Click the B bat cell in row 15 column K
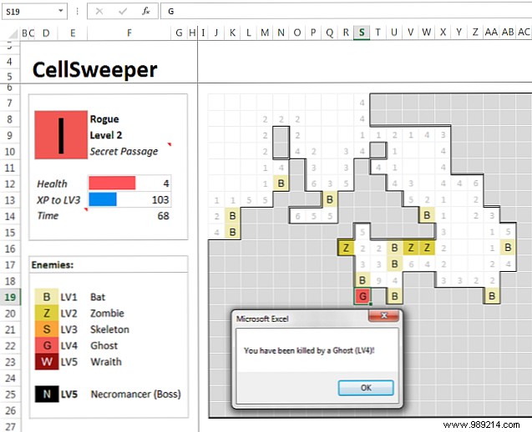Viewport: 532px width, 432px height. click(x=232, y=232)
